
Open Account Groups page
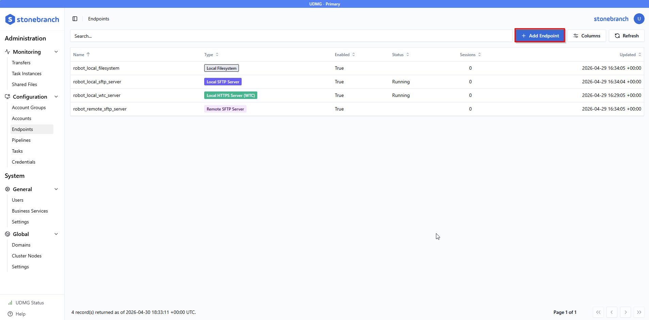click(29, 107)
